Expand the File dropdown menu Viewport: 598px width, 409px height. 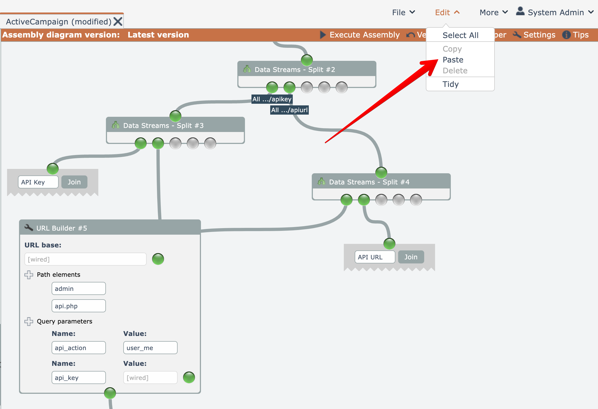(403, 12)
